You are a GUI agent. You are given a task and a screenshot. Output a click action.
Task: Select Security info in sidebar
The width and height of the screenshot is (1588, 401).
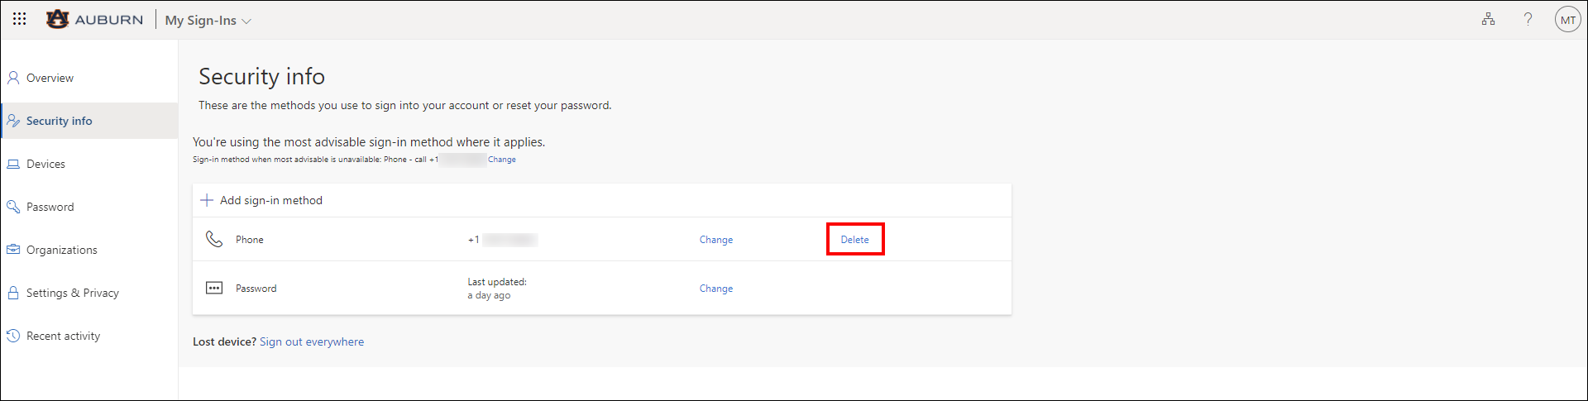click(89, 121)
